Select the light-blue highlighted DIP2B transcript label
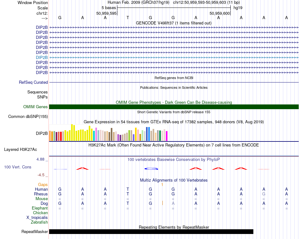This screenshot has height=239, width=299. [42, 57]
